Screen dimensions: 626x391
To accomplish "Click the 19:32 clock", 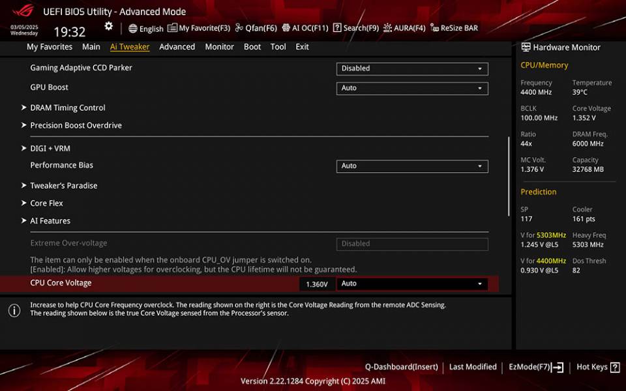I will (70, 32).
